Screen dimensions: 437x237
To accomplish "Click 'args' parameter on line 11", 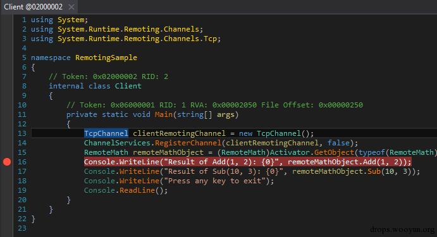I will point(226,114).
